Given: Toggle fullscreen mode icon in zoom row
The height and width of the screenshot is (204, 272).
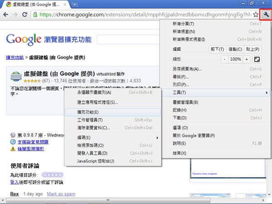Looking at the screenshot, I should [x=257, y=59].
